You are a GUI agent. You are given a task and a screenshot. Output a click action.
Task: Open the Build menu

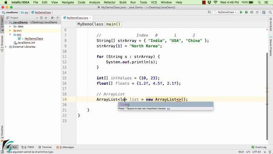click(x=123, y=3)
